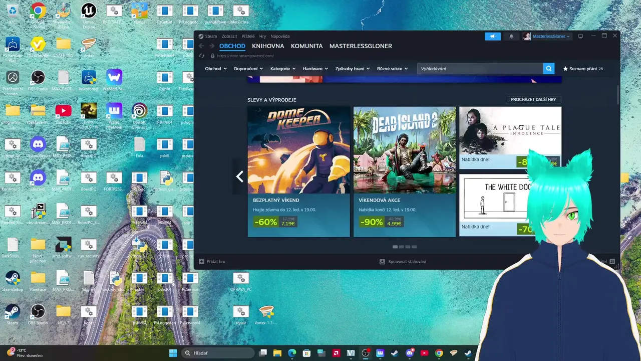Click Přidat hru at bottom
The height and width of the screenshot is (361, 641).
pos(216,261)
